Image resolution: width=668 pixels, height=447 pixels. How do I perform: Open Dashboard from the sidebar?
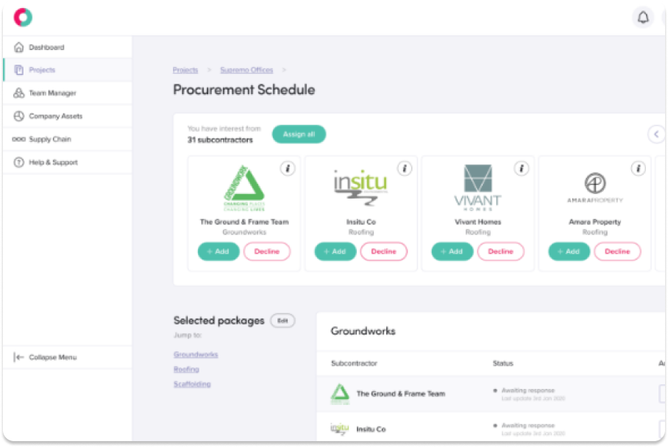[x=67, y=47]
